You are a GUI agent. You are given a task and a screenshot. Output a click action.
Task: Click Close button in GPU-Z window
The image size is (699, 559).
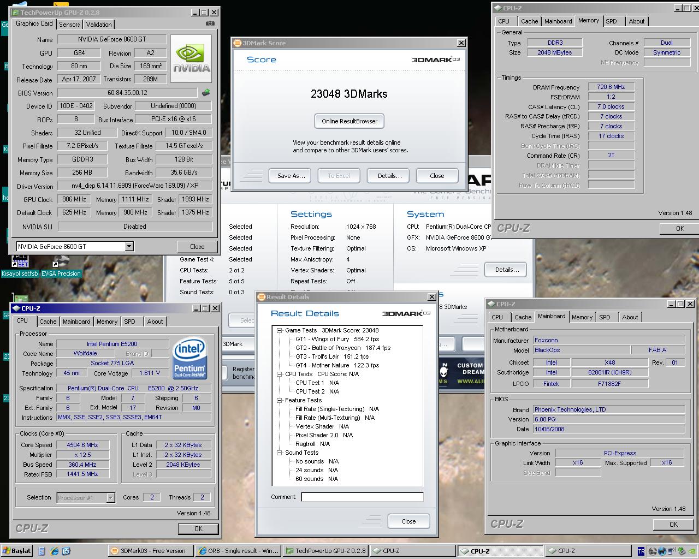coord(197,247)
